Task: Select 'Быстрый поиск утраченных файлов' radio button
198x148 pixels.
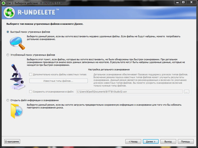Action: click(8, 32)
